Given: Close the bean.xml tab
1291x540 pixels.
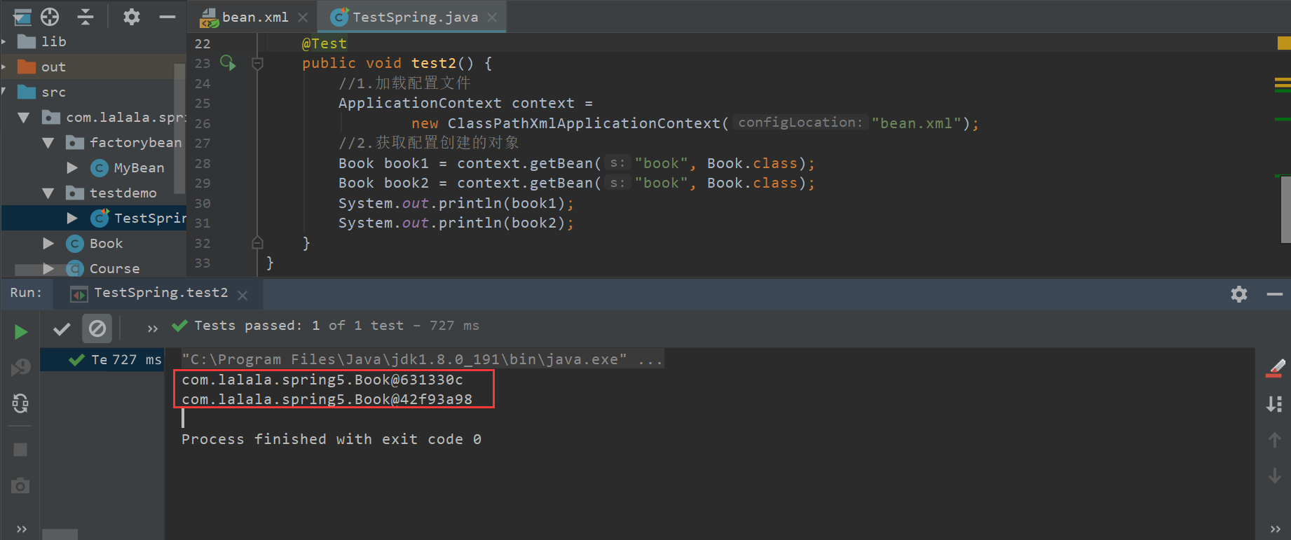Looking at the screenshot, I should pyautogui.click(x=303, y=18).
